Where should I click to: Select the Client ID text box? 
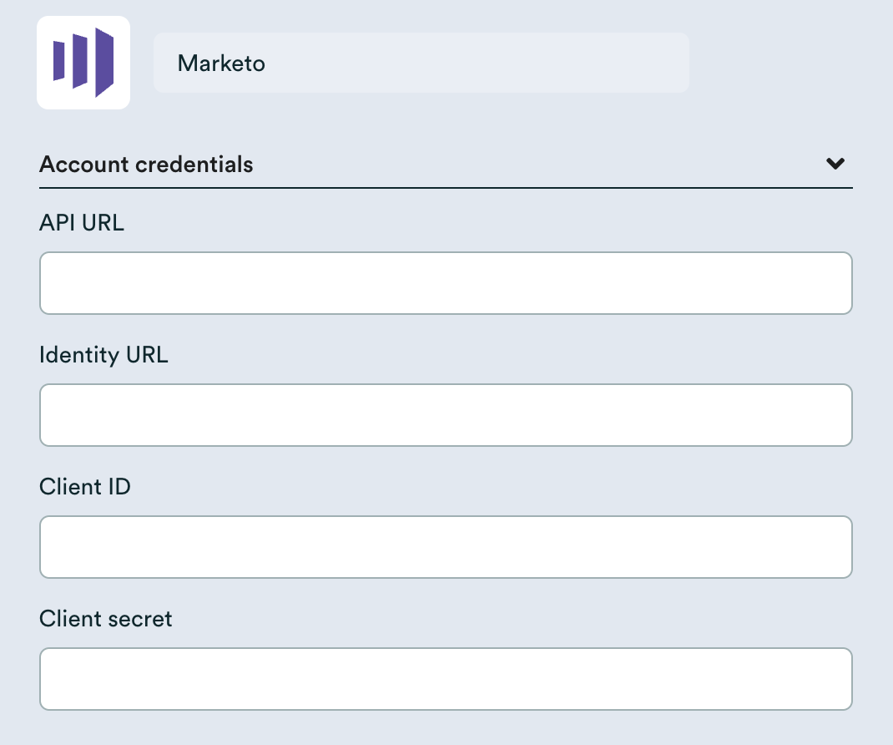[446, 547]
